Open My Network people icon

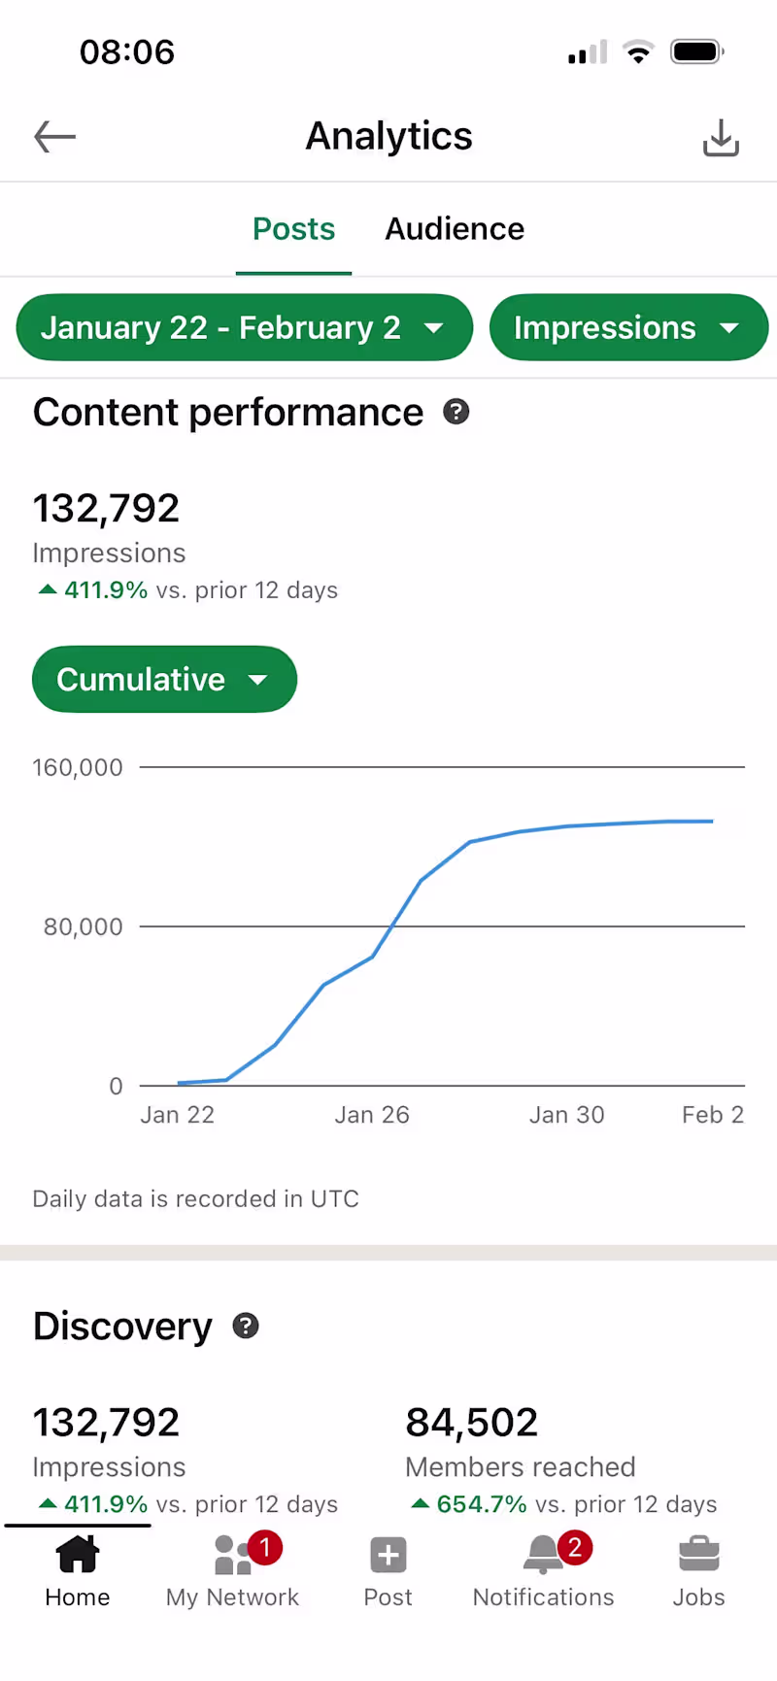[233, 1554]
